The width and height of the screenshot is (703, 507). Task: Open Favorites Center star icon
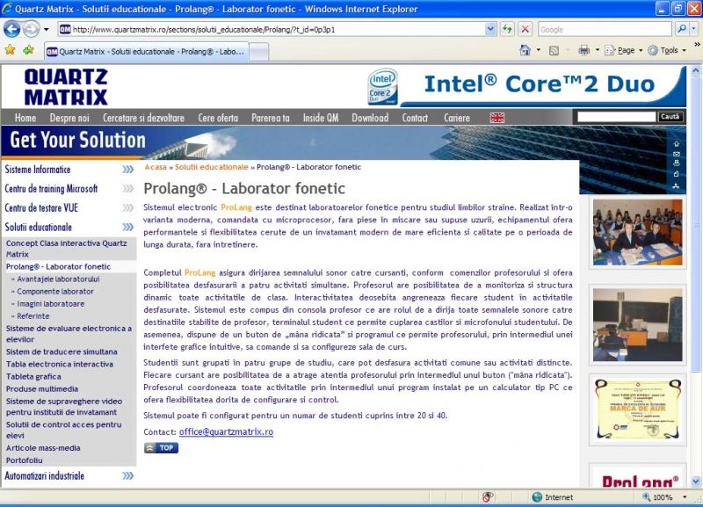coord(10,50)
